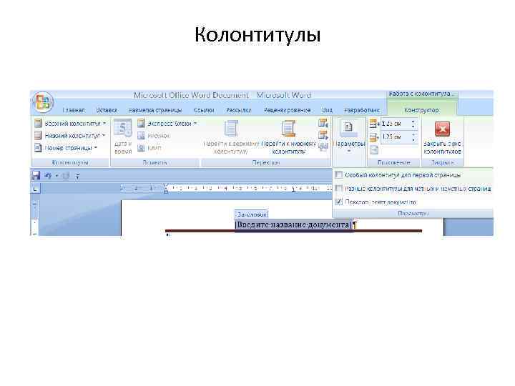
Task: Click the Save icon in quick access toolbar
Action: tap(36, 176)
